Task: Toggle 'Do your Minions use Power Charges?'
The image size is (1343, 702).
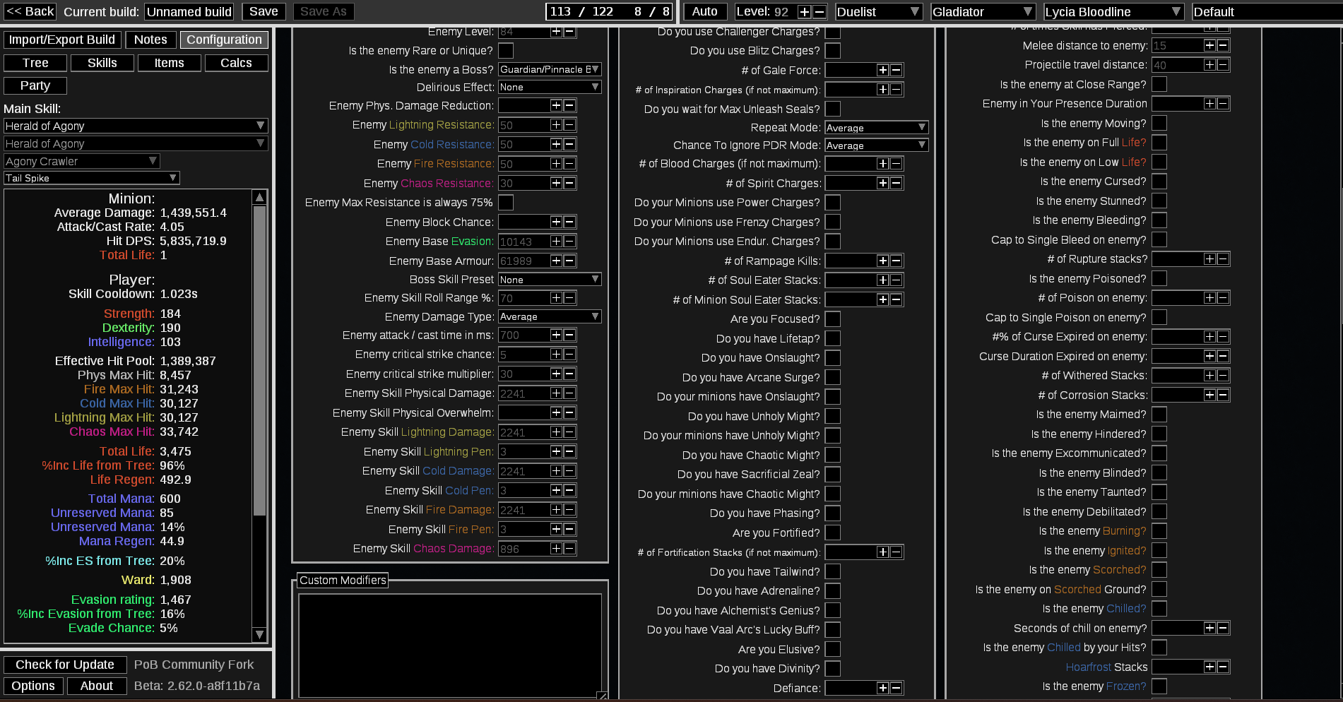Action: pyautogui.click(x=833, y=203)
